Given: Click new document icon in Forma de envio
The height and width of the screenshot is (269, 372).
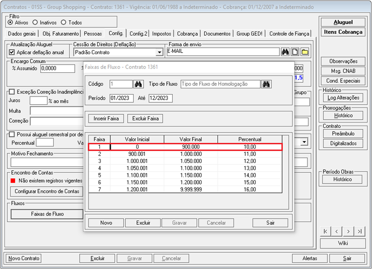Looking at the screenshot, I should click(295, 52).
